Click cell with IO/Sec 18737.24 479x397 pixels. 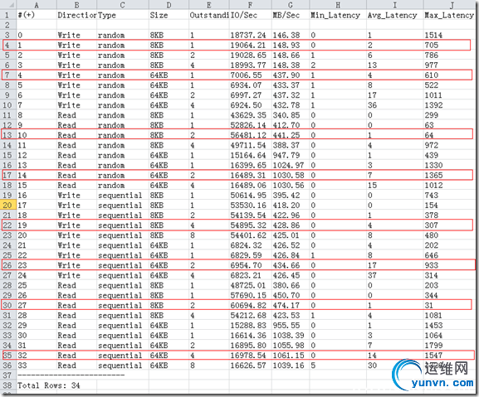[250, 35]
